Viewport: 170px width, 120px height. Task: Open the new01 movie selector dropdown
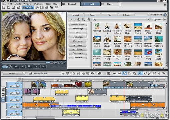click(x=24, y=73)
